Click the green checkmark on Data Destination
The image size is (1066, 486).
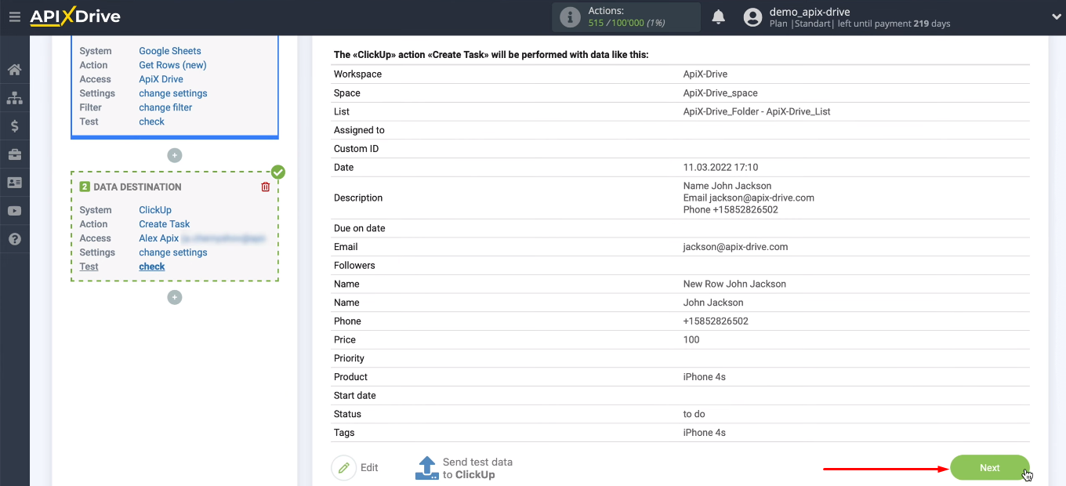(278, 172)
